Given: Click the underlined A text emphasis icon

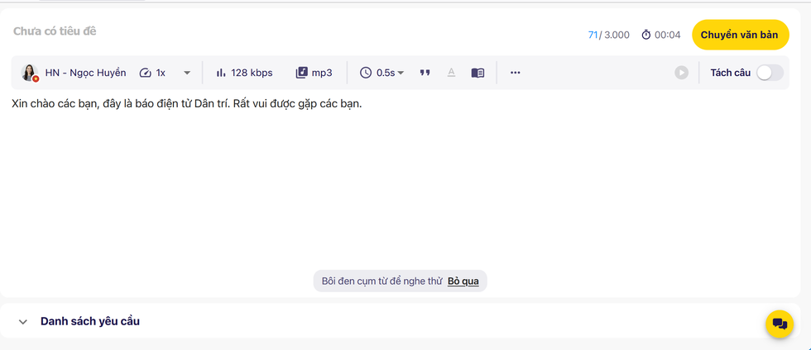Looking at the screenshot, I should [x=451, y=73].
